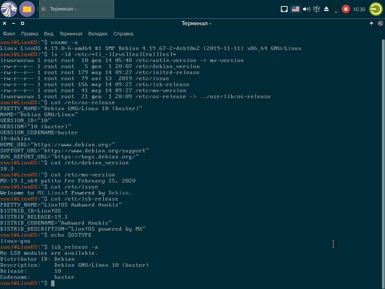The width and height of the screenshot is (385, 289).
Task: Click the ls -ld row ending /etc/mx-version
Action: 93,90
